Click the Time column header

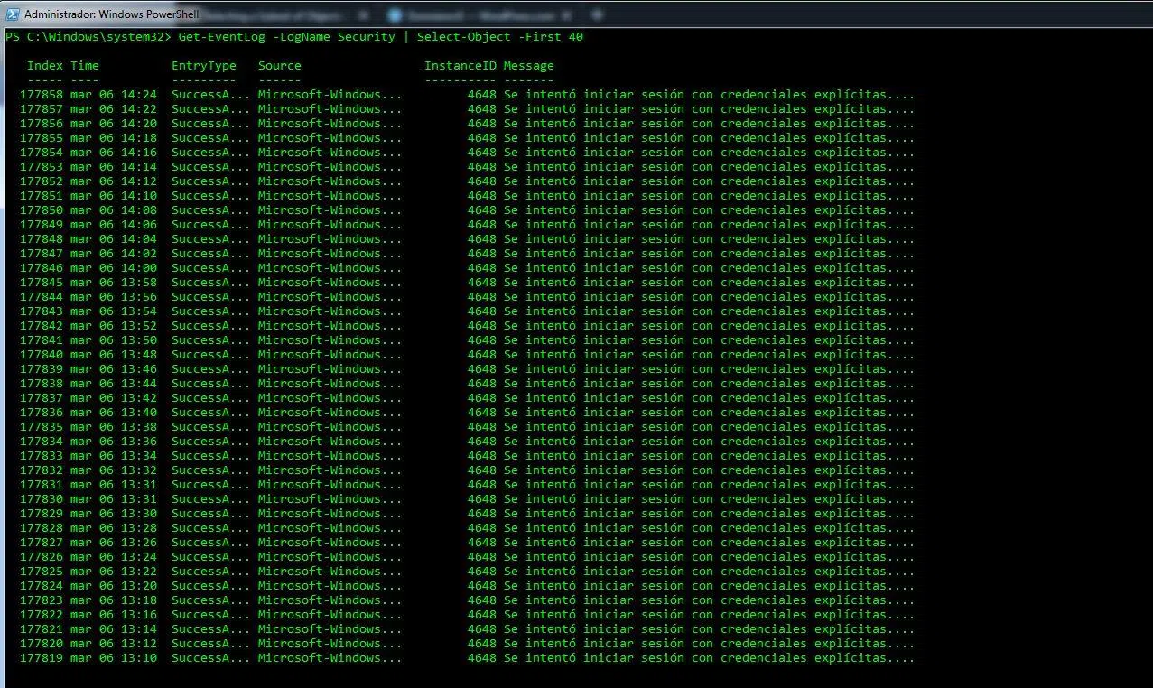tap(84, 66)
